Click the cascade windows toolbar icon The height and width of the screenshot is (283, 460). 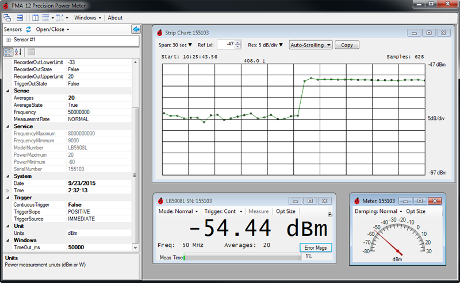pos(7,18)
